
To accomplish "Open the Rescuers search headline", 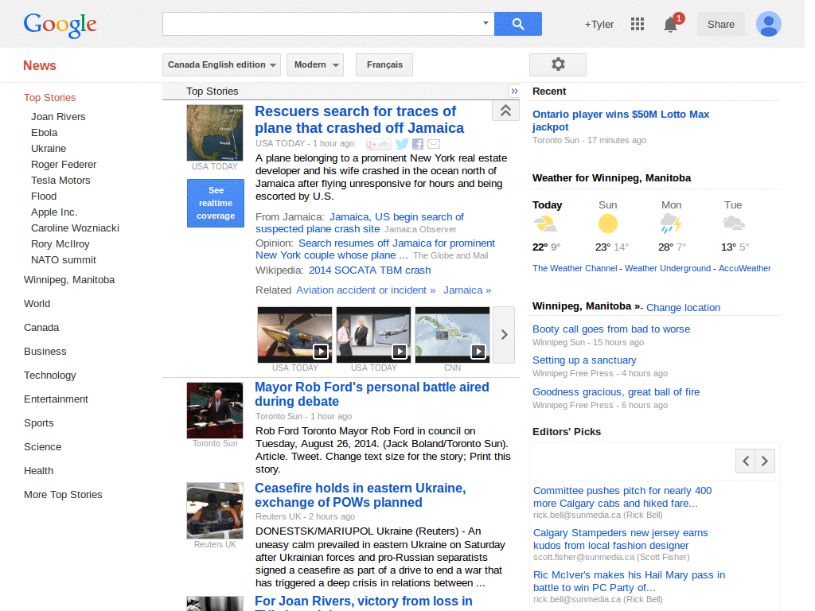I will tap(359, 119).
